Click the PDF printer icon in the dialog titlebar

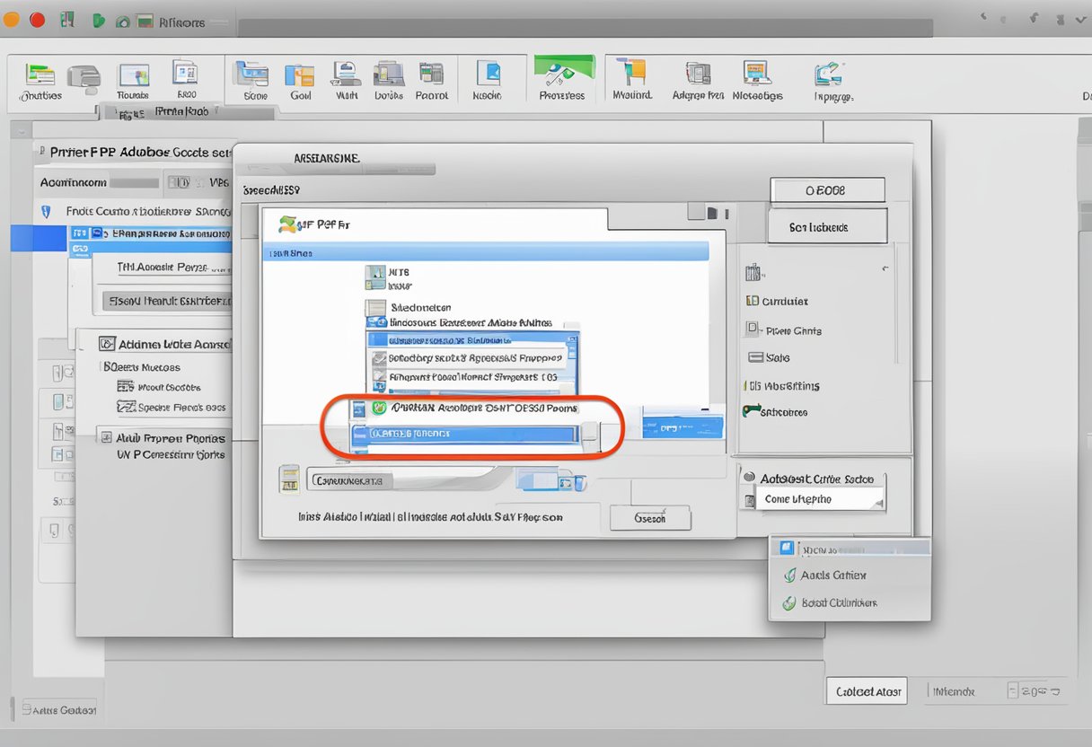pyautogui.click(x=290, y=224)
